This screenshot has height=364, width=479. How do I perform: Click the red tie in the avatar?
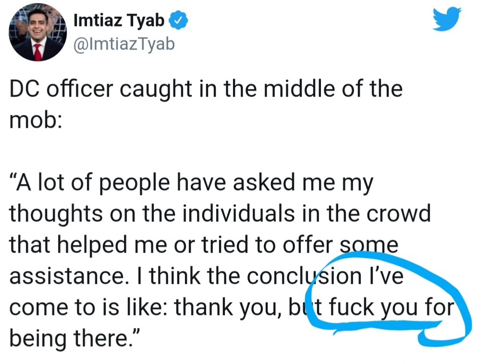37,52
